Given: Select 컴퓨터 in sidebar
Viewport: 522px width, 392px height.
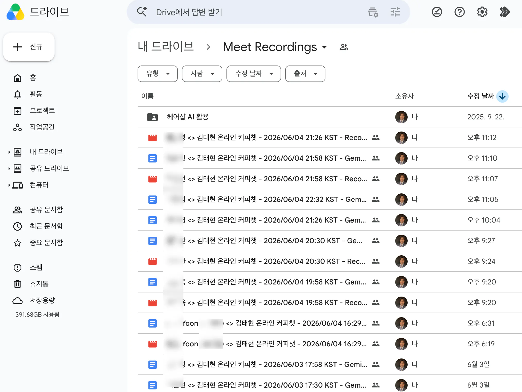Looking at the screenshot, I should pos(39,185).
